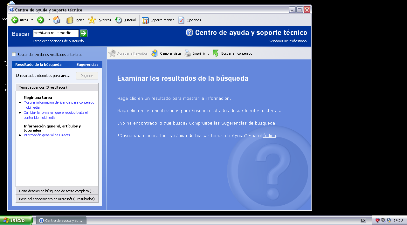Click the Cambiar vista icon
407x225 pixels.
[x=155, y=53]
